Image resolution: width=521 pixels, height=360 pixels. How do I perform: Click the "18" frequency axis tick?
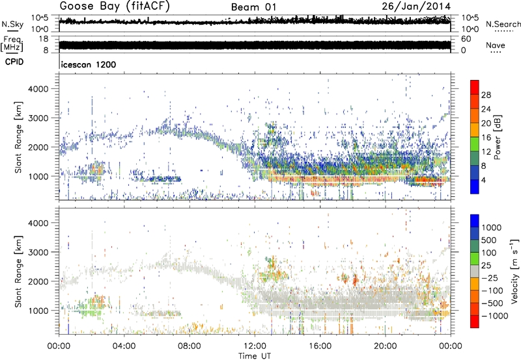click(43, 39)
